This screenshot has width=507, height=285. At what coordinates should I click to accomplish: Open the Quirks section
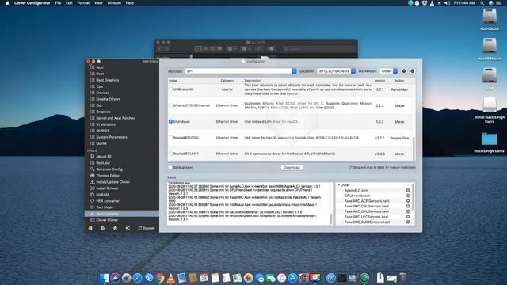(101, 143)
